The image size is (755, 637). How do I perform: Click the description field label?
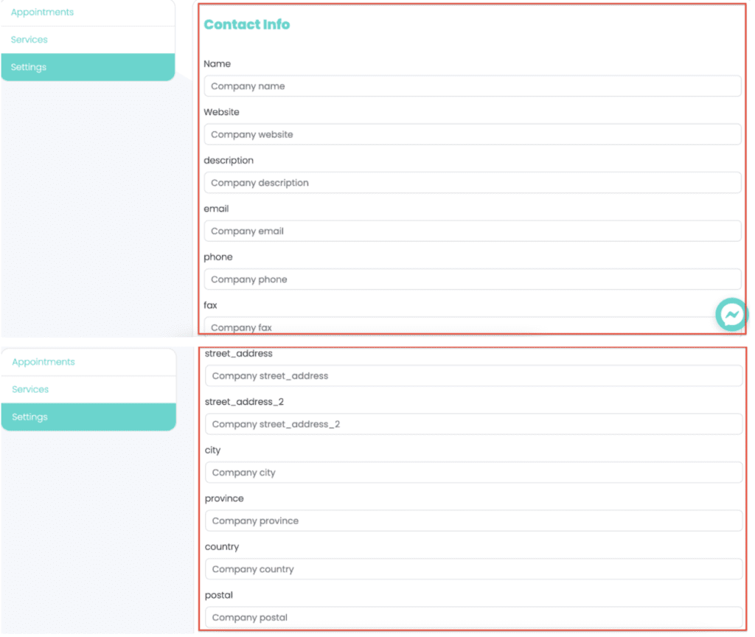[x=229, y=160]
